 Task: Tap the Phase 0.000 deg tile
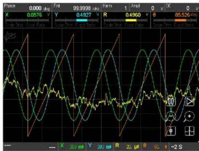coord(27,8)
